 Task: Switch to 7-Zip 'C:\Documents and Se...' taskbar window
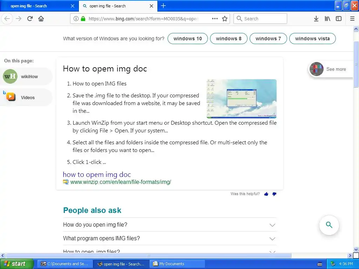(x=65, y=264)
